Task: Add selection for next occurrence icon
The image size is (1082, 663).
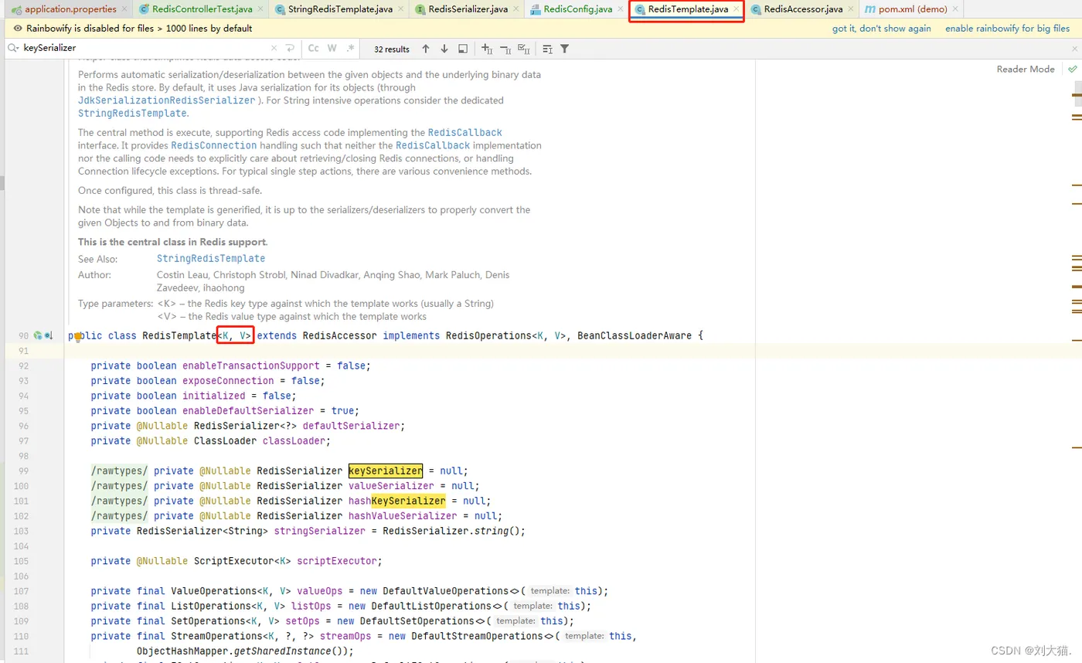Action: pos(487,49)
